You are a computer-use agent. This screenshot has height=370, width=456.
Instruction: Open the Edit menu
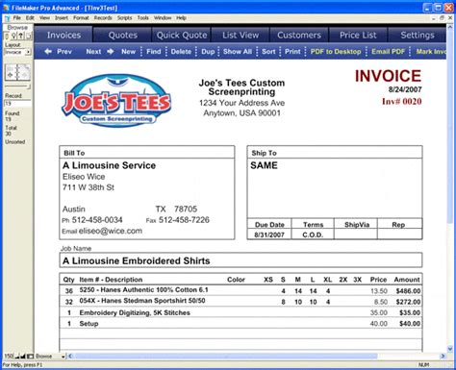coord(30,18)
